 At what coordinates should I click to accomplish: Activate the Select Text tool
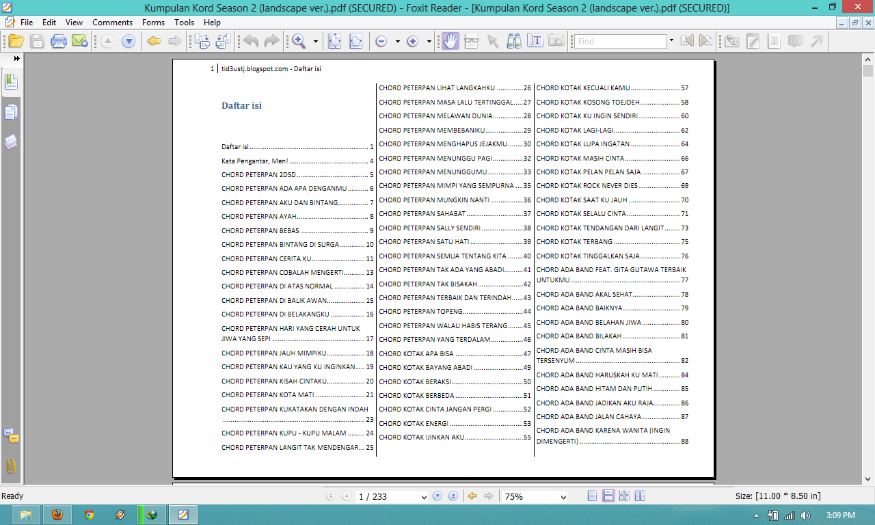click(535, 42)
